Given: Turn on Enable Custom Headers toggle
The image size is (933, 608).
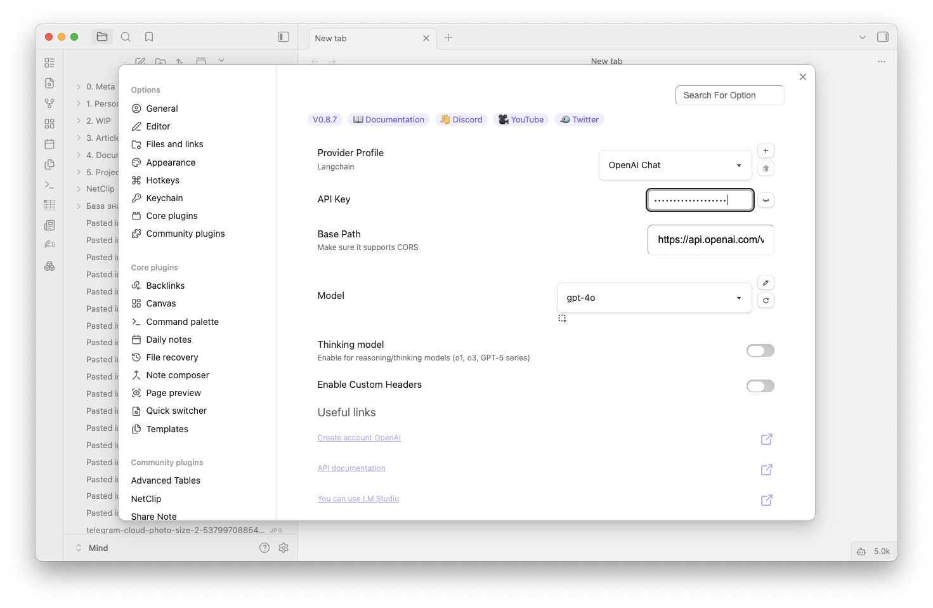Looking at the screenshot, I should 760,386.
